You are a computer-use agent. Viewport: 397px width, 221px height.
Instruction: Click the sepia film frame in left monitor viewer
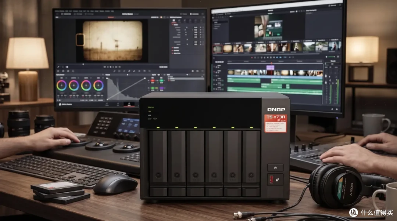coord(113,41)
